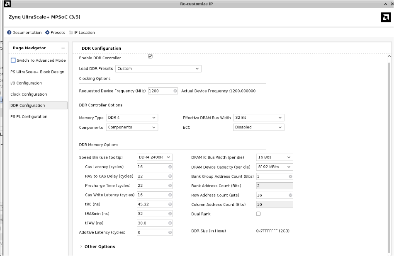
Task: Click the Documentation info icon
Action: [9, 33]
